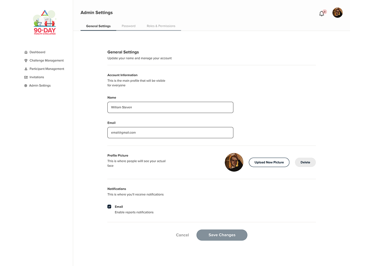Uncheck the Email notifications checkbox
Screen dimensions: 367x266
[109, 207]
